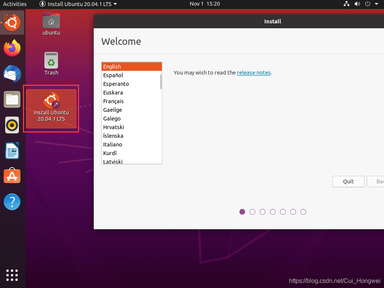Launch Firefox from the dock
Viewport: 384px width, 288px height.
(12, 48)
